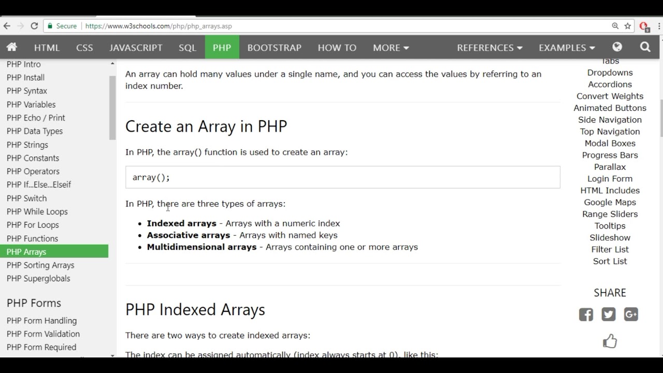Open PHP Functions in sidebar
The image size is (663, 373).
coord(32,238)
